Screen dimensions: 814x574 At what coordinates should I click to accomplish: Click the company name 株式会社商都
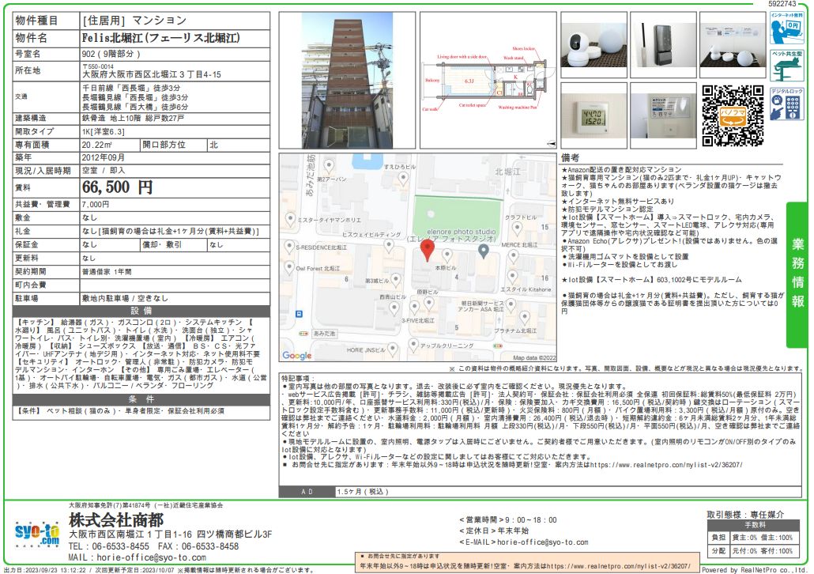pyautogui.click(x=116, y=520)
